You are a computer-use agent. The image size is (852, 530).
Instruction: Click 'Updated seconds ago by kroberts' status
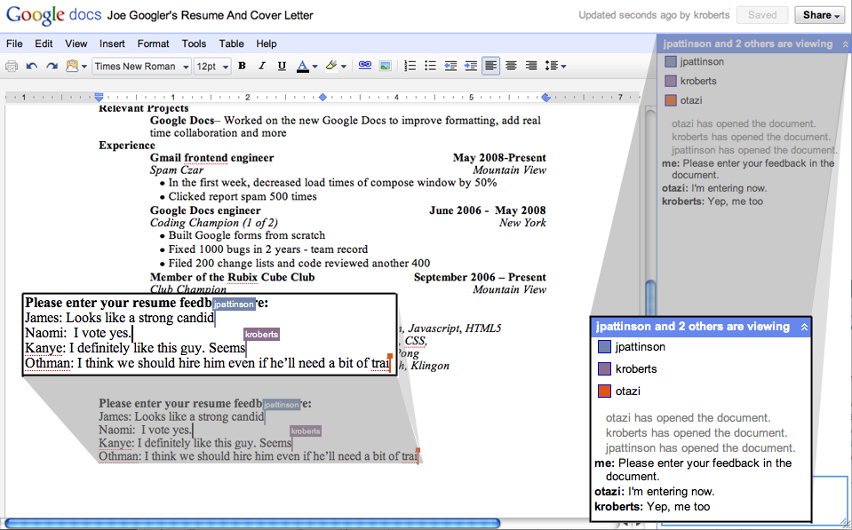point(654,15)
